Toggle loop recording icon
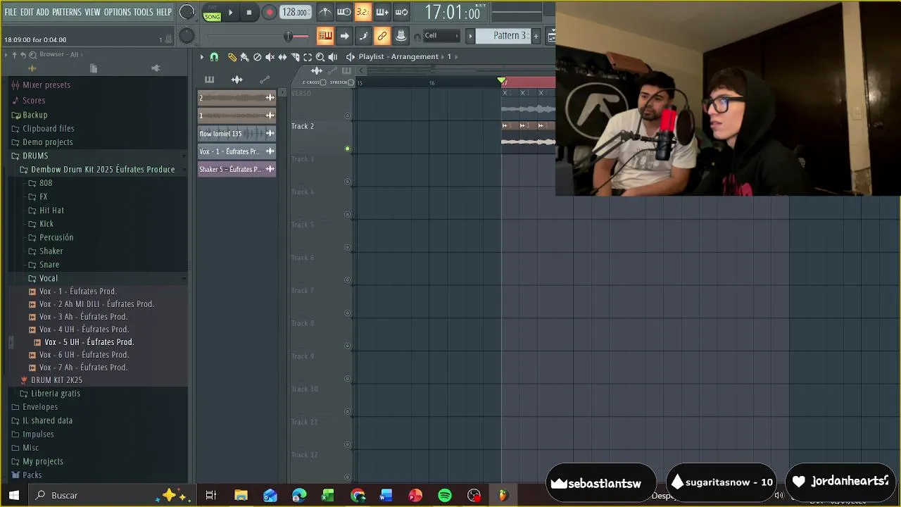This screenshot has height=507, width=901. [x=401, y=12]
